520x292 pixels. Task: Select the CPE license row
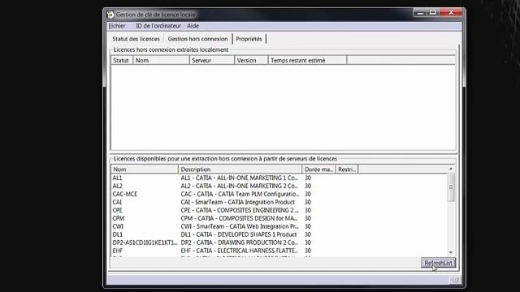(279, 210)
